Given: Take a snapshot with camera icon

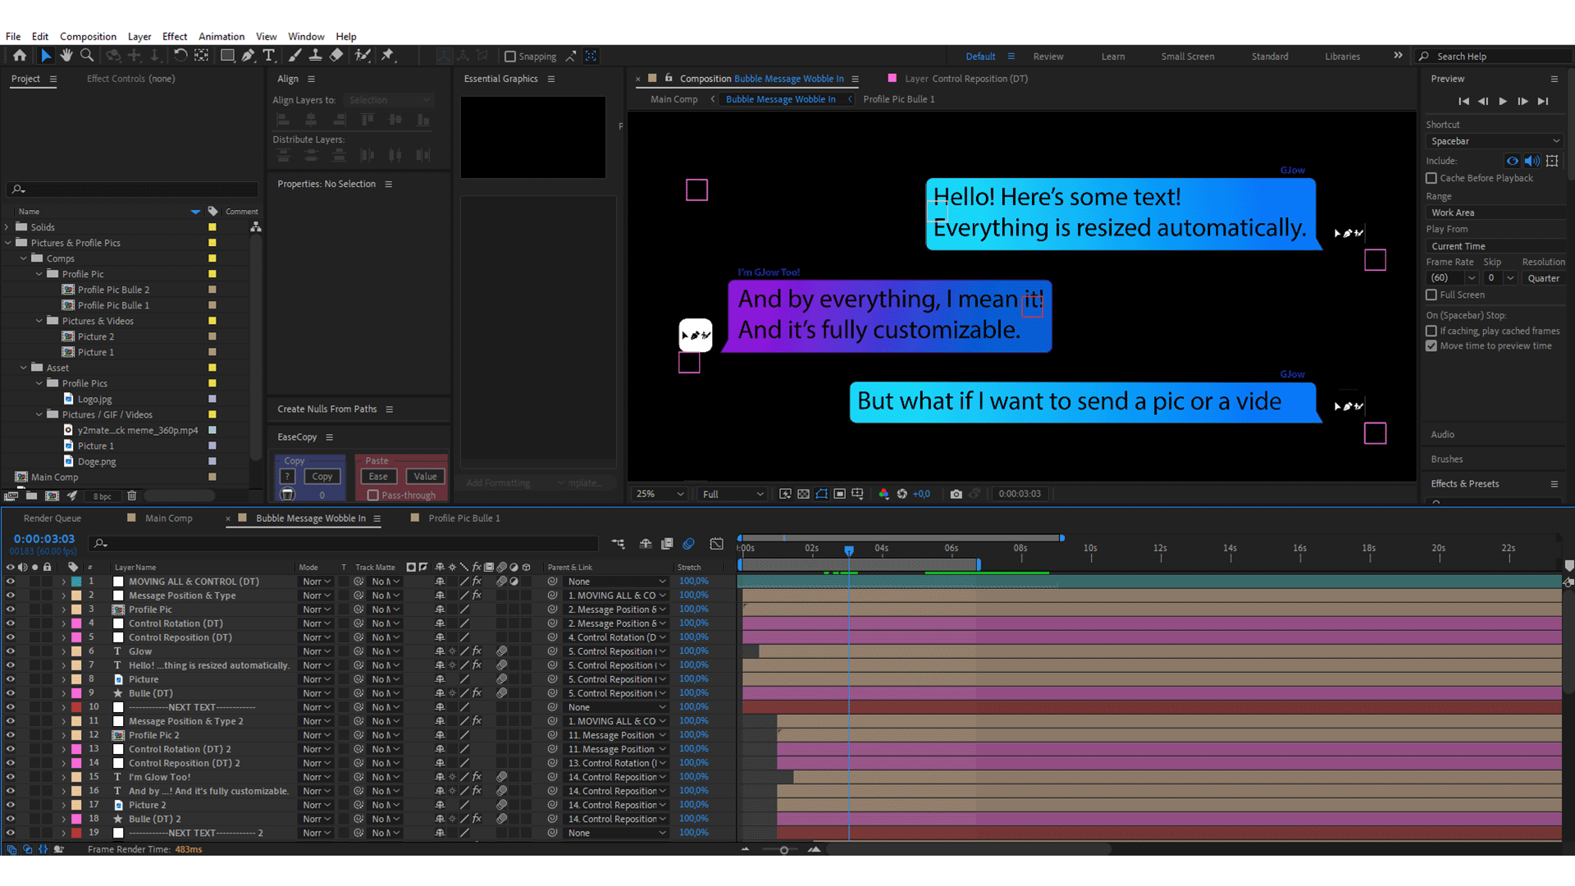Looking at the screenshot, I should point(956,494).
